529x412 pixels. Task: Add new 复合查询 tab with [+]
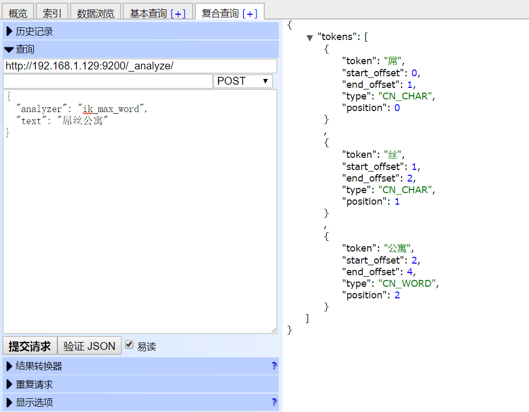coord(249,13)
